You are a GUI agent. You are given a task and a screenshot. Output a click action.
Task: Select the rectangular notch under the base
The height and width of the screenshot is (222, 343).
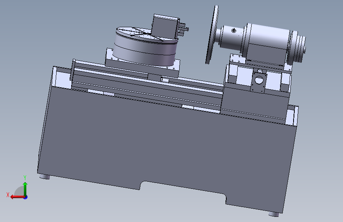[183, 192]
